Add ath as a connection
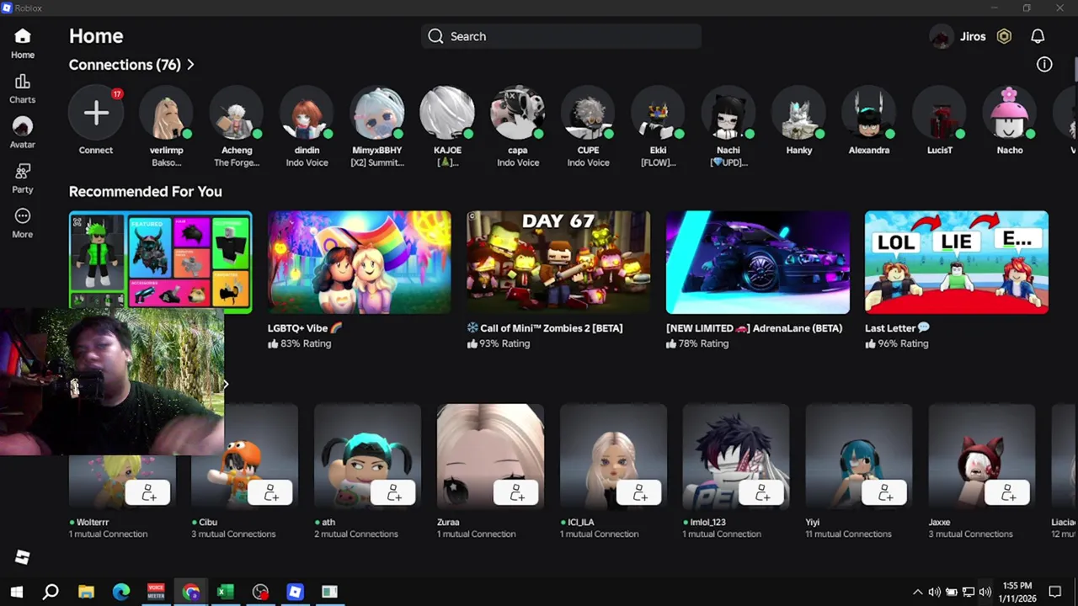This screenshot has height=606, width=1078. tap(394, 492)
